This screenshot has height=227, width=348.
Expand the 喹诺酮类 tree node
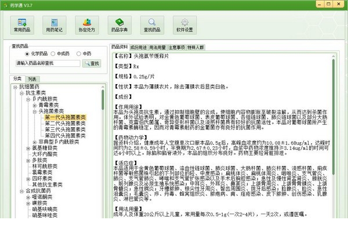click(x=28, y=197)
